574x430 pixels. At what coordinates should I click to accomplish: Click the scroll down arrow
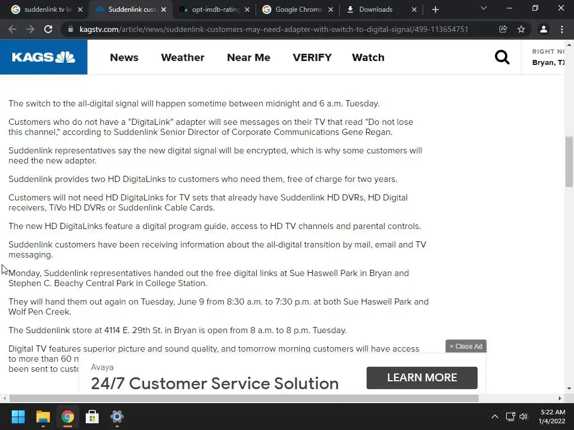[x=569, y=389]
